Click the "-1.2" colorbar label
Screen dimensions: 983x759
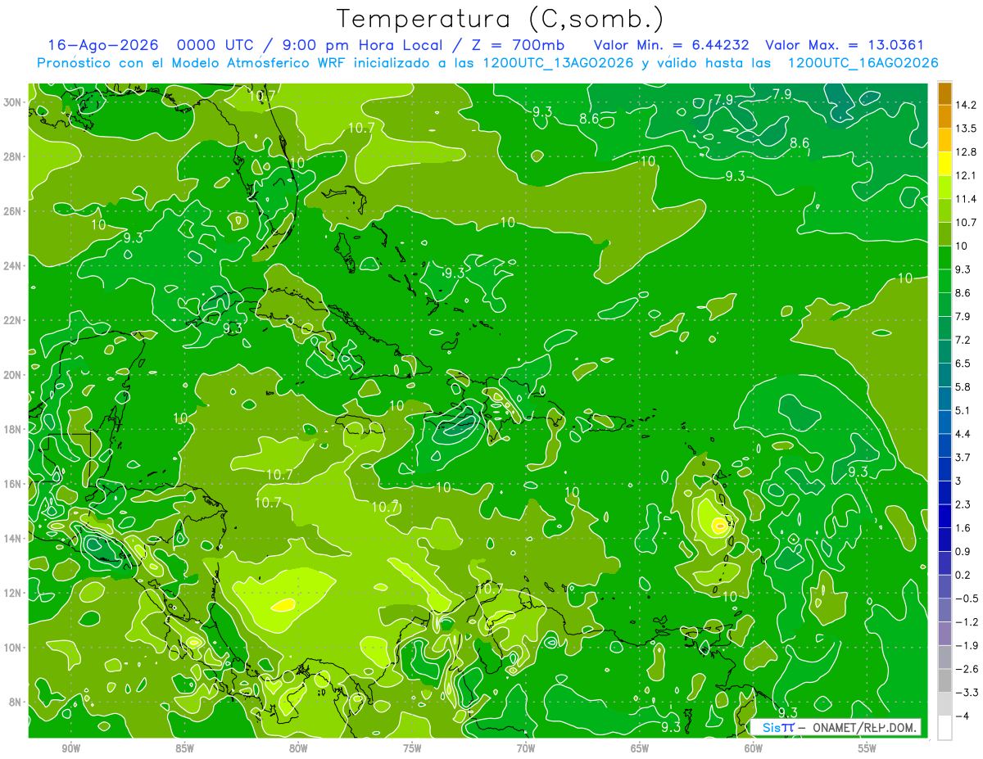click(x=967, y=621)
